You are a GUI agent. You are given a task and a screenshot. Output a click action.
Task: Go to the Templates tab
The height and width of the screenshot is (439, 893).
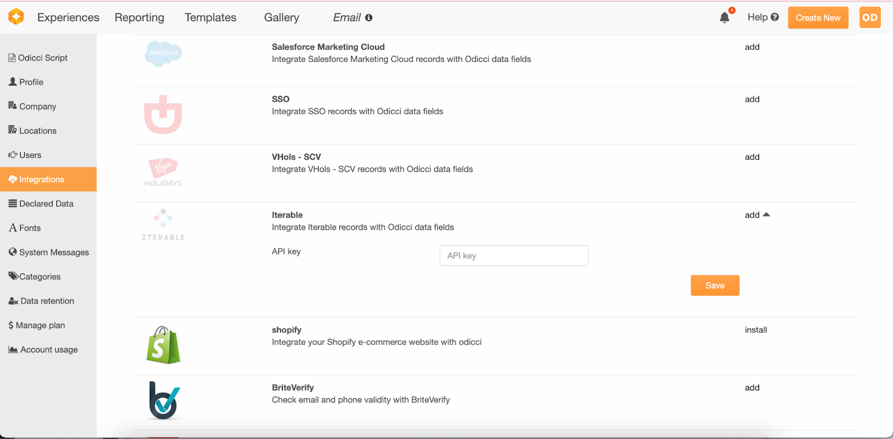click(x=210, y=18)
